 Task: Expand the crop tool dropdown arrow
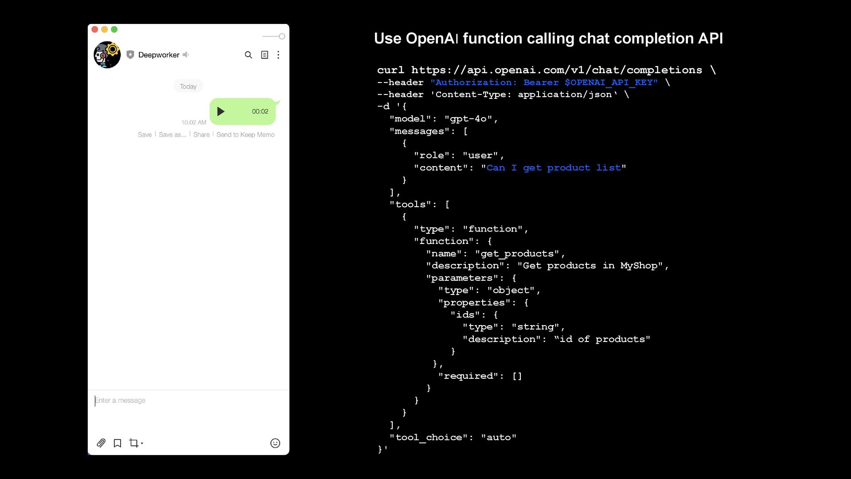tap(142, 443)
